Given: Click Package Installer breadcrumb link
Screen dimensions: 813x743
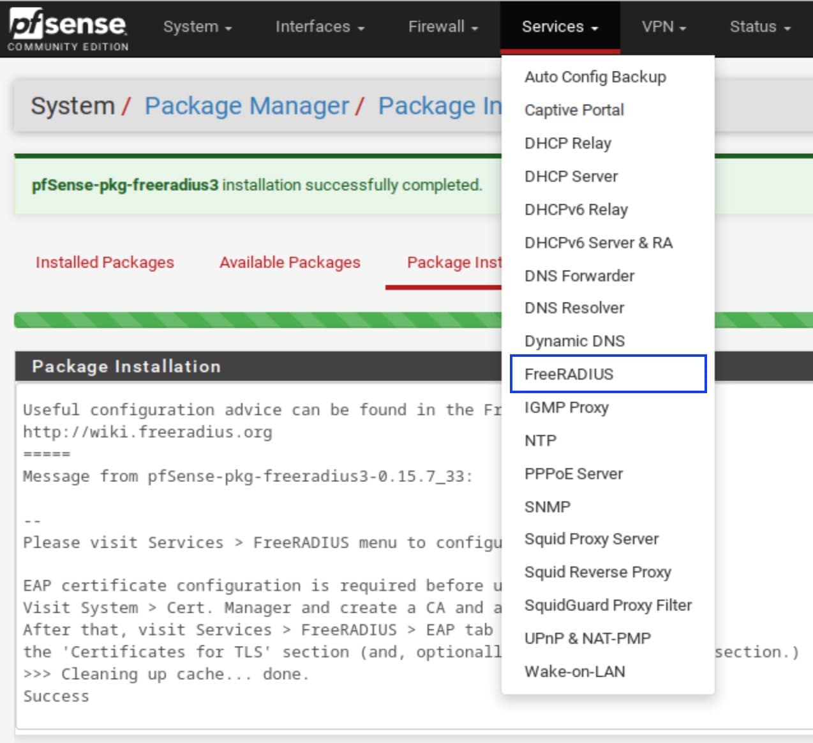Looking at the screenshot, I should [x=440, y=106].
